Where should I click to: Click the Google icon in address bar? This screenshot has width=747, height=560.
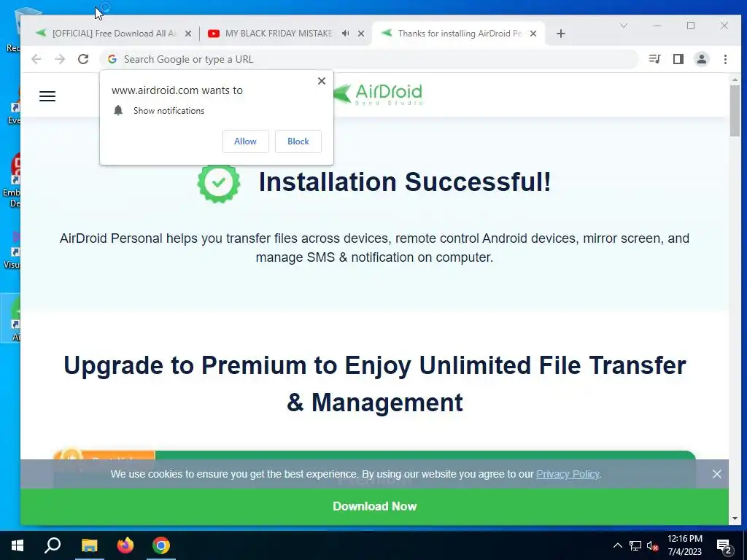click(112, 59)
